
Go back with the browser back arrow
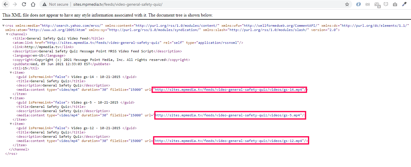[x=6, y=4]
